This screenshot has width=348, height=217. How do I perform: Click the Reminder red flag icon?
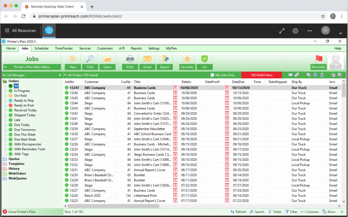click(319, 59)
